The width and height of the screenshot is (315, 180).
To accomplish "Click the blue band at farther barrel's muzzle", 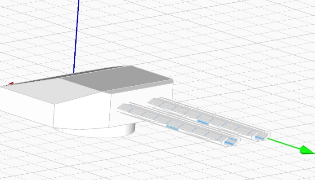I will coord(260,136).
